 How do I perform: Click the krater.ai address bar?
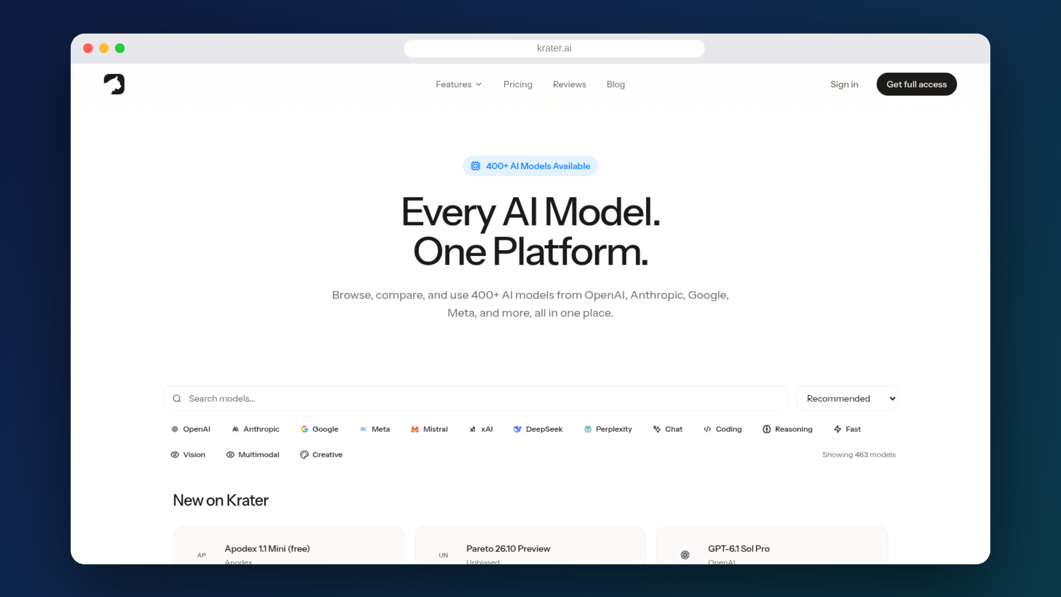coord(554,48)
